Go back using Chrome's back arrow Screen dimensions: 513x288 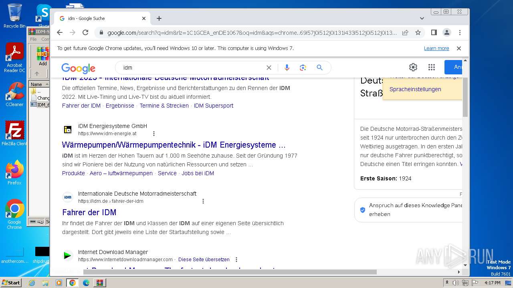click(60, 32)
